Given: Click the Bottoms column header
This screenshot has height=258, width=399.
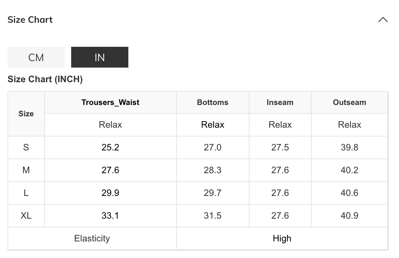Looking at the screenshot, I should tap(212, 102).
